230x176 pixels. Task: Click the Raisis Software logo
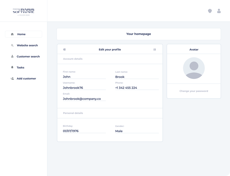24,11
